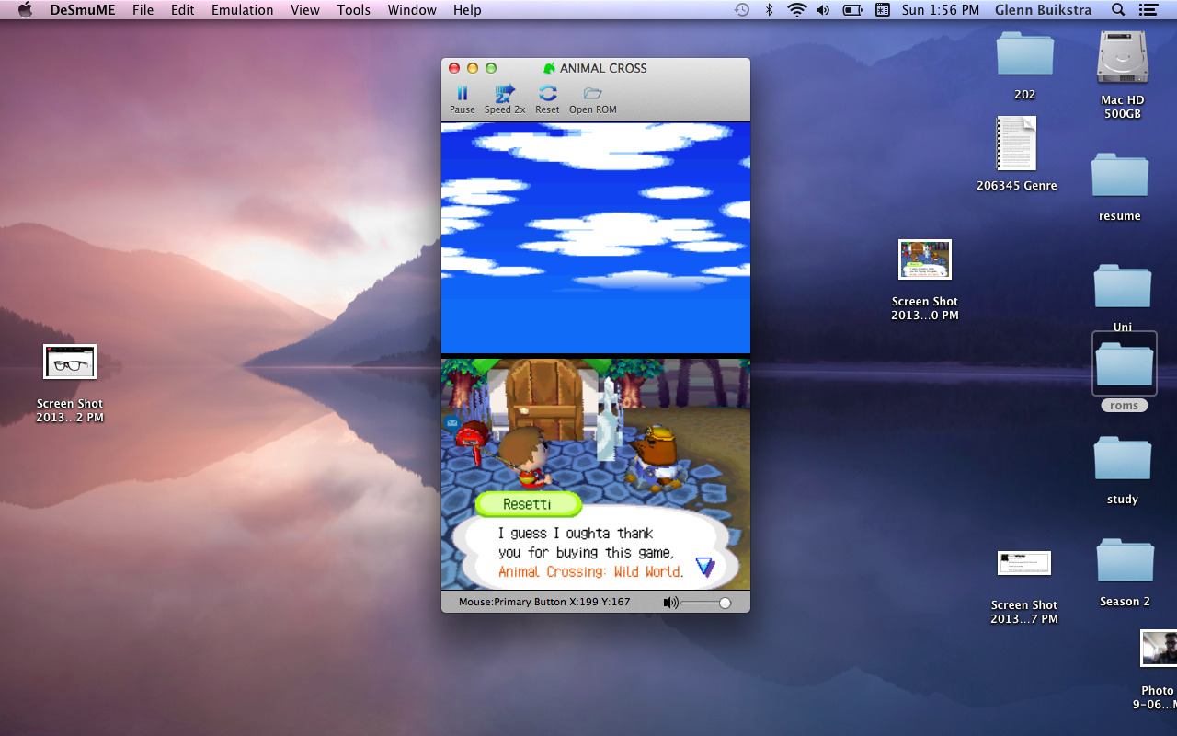Select the 202 folder
1177x736 pixels.
coord(1024,55)
